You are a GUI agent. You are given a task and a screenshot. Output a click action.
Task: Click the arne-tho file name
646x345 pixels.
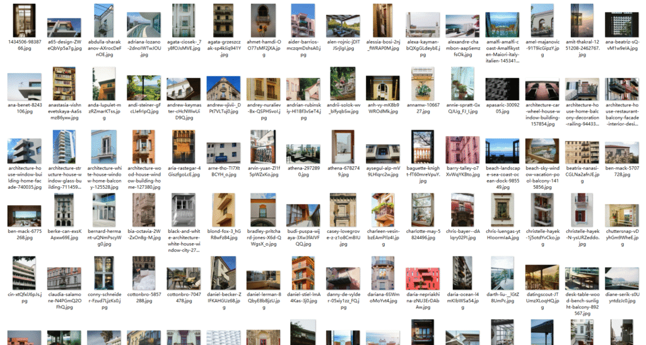[224, 171]
